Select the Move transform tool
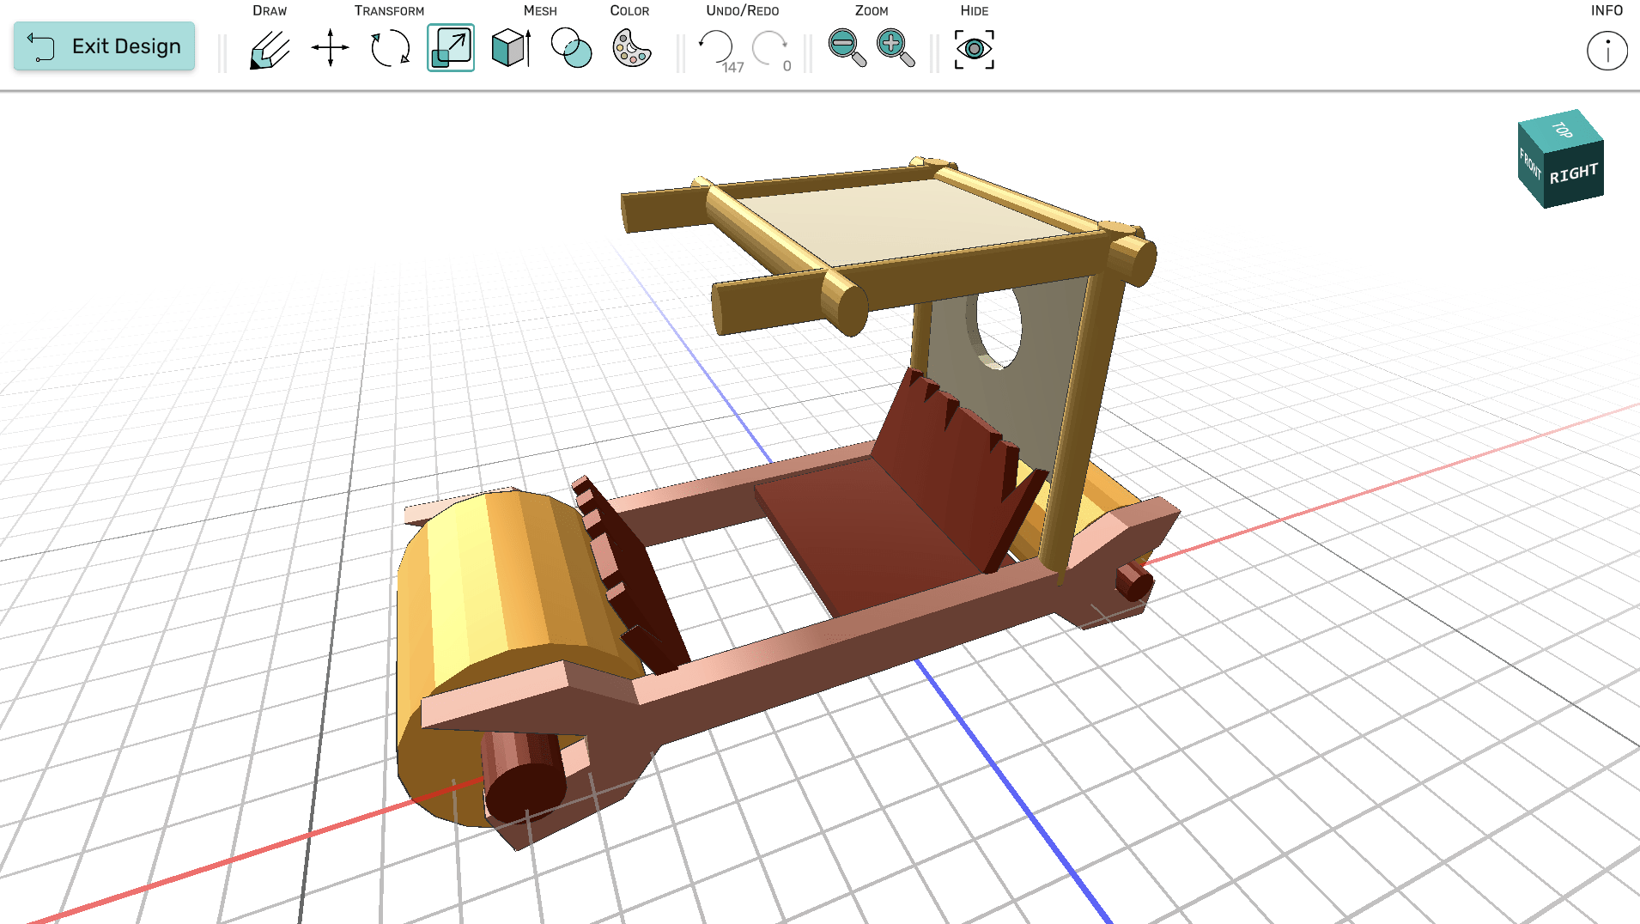1640x924 pixels. pos(330,49)
